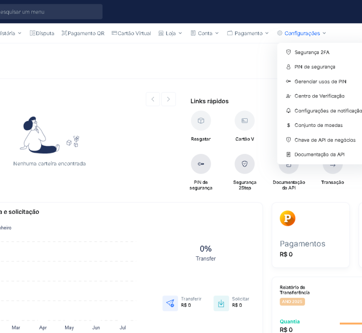Open the Cartão Virtual link
The height and width of the screenshot is (333, 362).
131,33
